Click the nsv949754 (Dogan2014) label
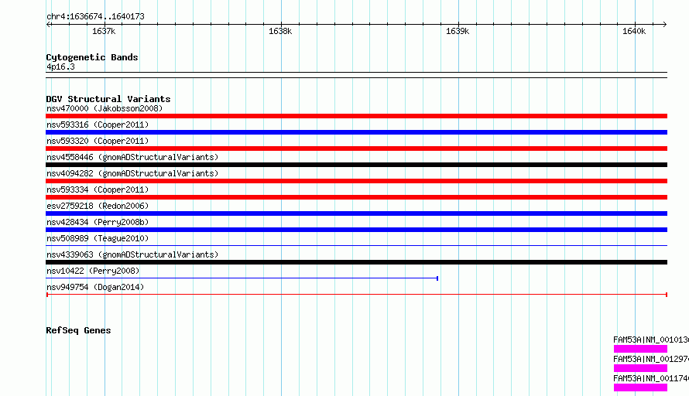 coord(95,287)
